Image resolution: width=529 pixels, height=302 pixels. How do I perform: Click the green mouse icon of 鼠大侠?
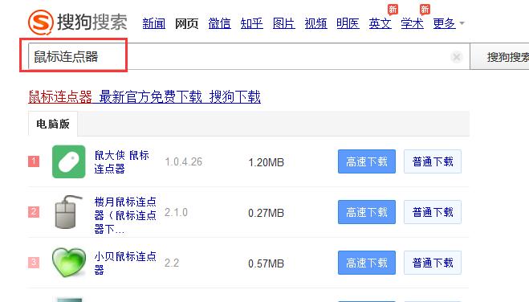69,161
